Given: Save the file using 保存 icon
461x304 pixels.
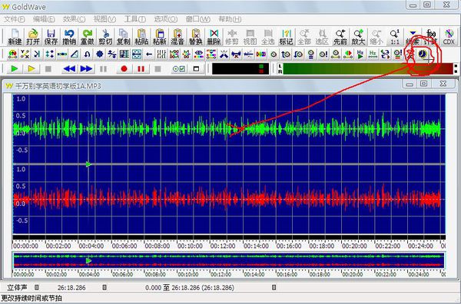Looking at the screenshot, I should pos(51,37).
